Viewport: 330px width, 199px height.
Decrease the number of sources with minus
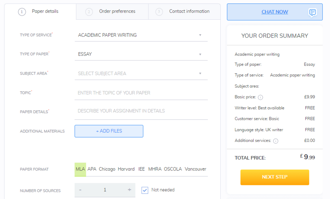point(80,190)
